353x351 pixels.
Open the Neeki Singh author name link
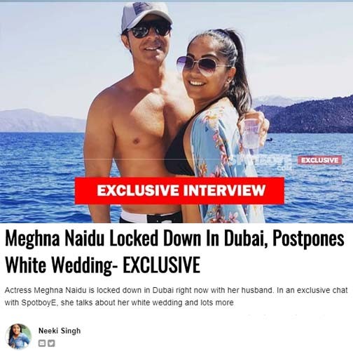[x=60, y=331]
